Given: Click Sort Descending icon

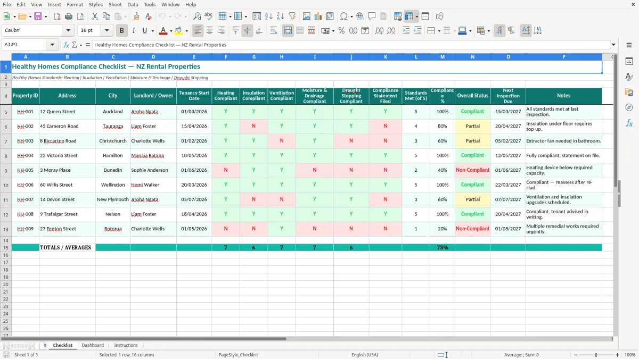Looking at the screenshot, I should coord(281,16).
